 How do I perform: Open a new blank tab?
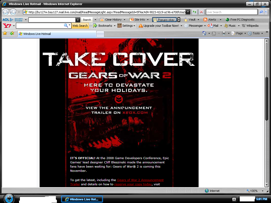click(x=100, y=34)
